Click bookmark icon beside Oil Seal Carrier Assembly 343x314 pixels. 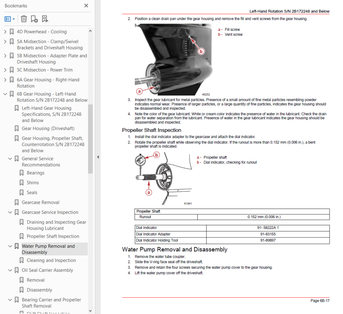pyautogui.click(x=17, y=270)
